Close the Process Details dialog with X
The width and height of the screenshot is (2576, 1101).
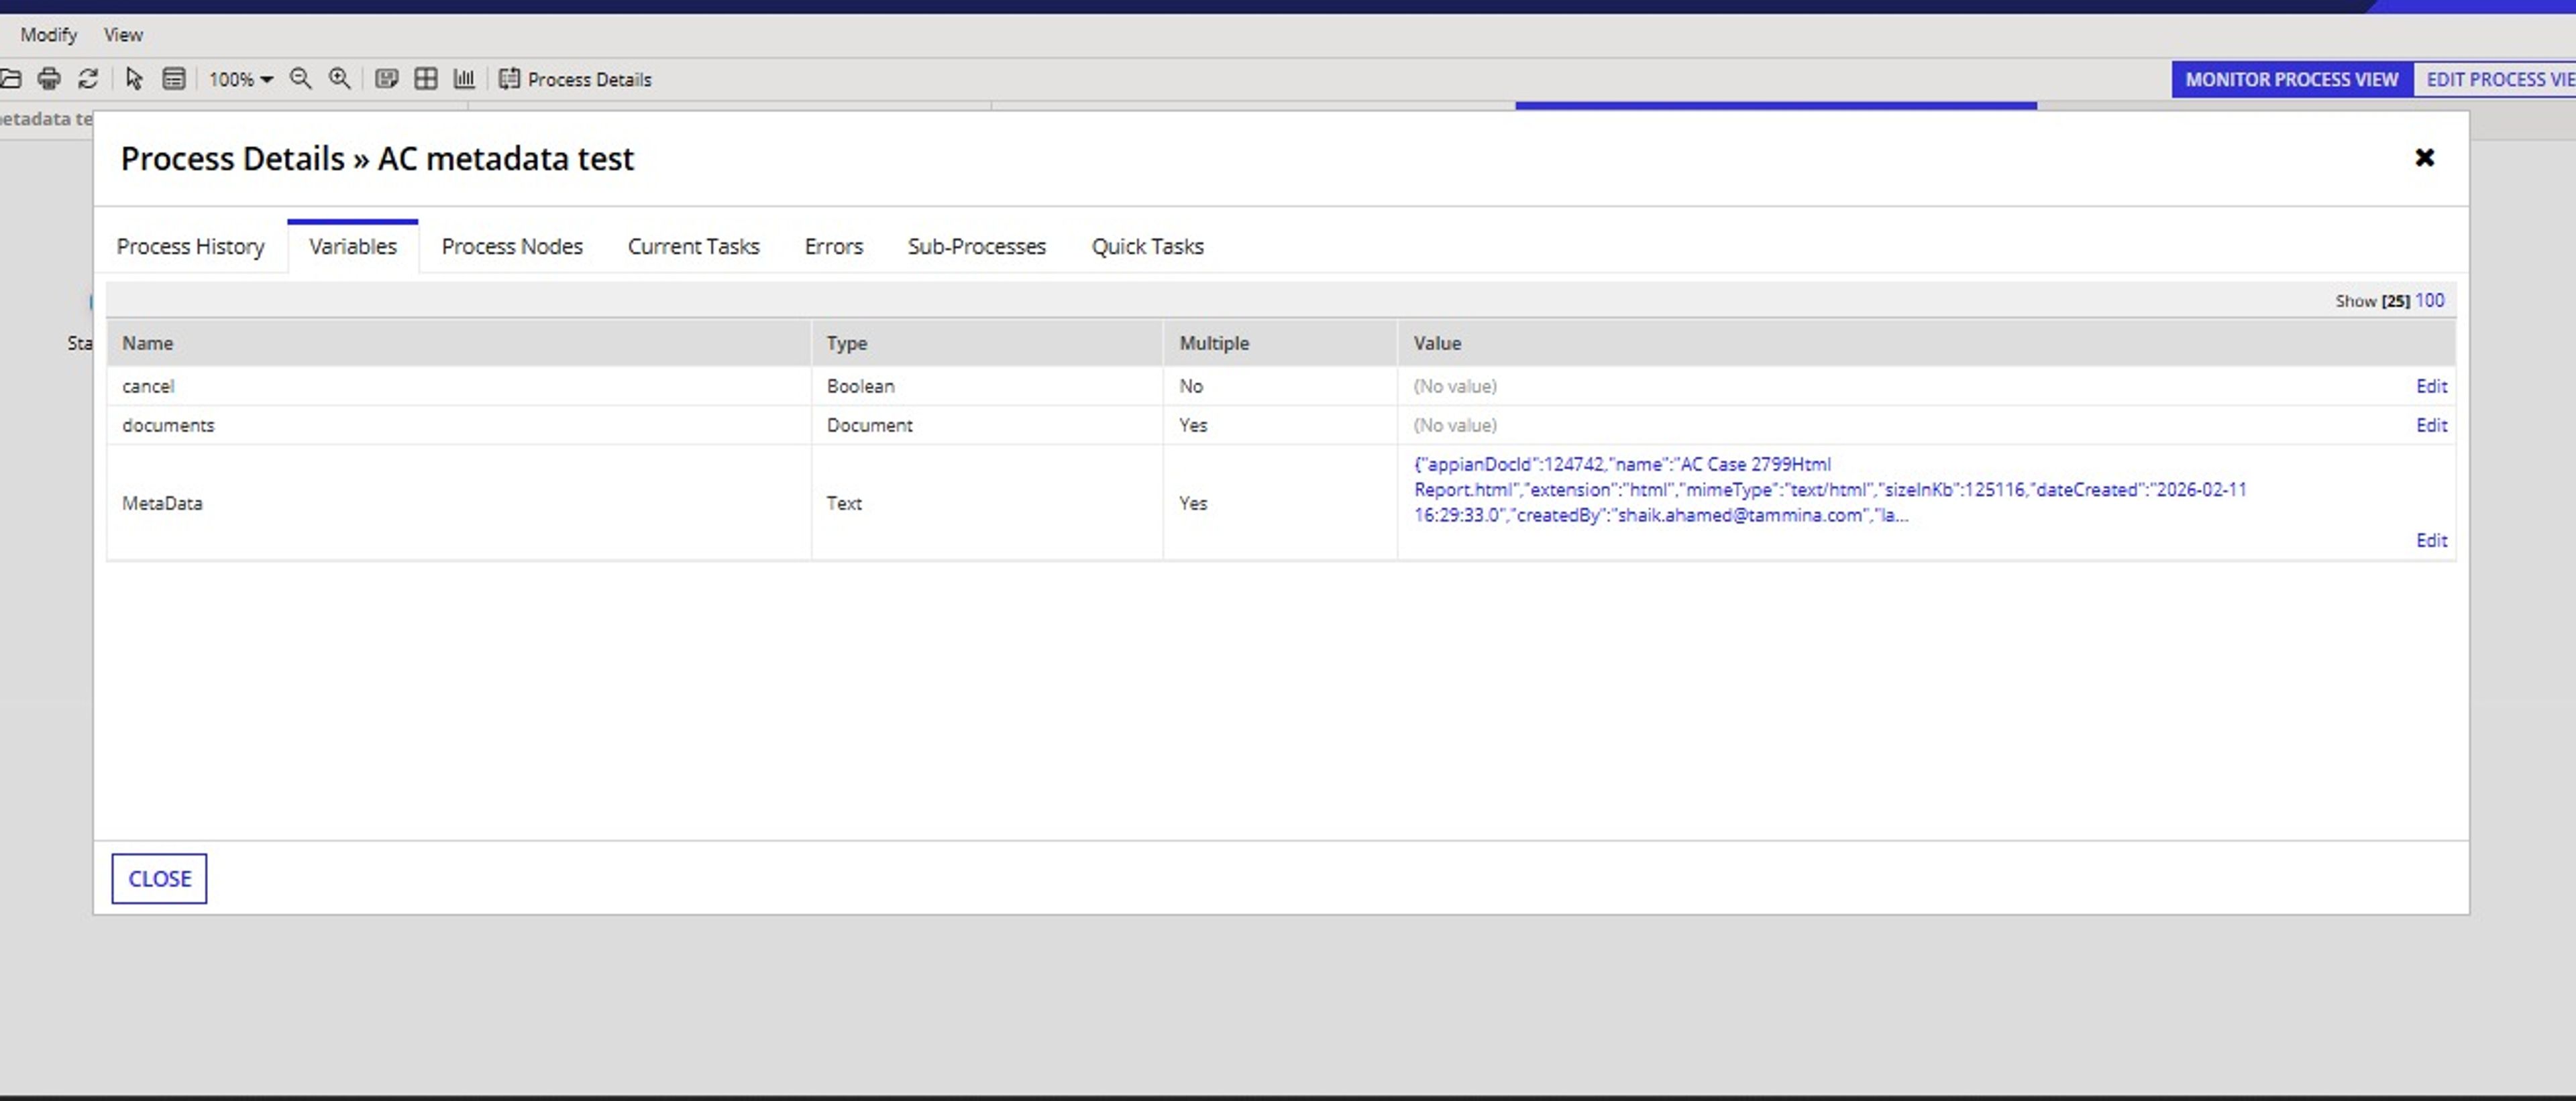pos(2424,158)
